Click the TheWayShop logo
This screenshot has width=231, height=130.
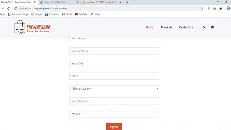[32, 27]
